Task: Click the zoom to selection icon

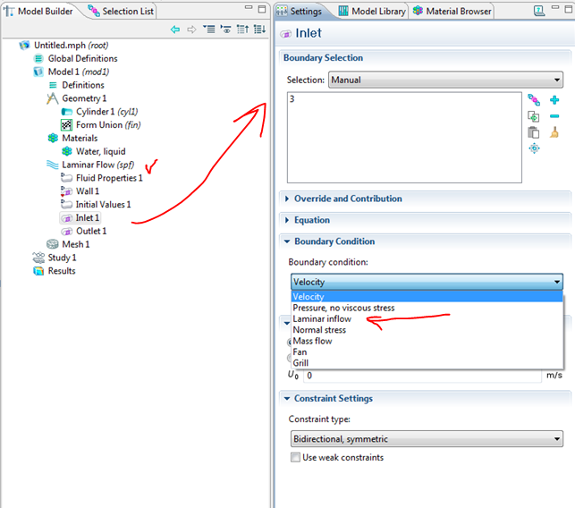Action: [534, 148]
